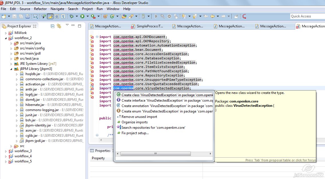Screen dimensions: 325x179
Task: Click the green Run button icon
Action: click(x=82, y=16)
